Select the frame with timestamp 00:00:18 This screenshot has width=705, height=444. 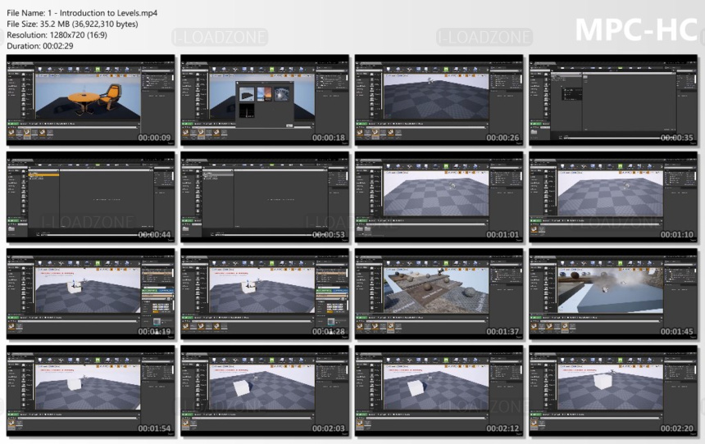[x=265, y=100]
